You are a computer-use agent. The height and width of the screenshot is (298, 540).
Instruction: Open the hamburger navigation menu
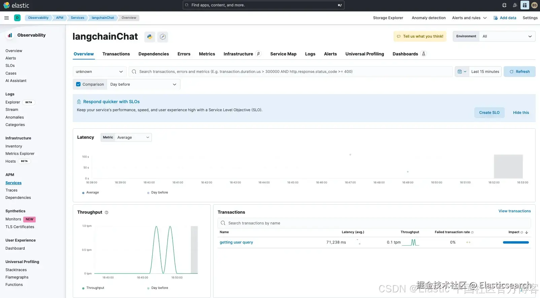click(x=6, y=18)
